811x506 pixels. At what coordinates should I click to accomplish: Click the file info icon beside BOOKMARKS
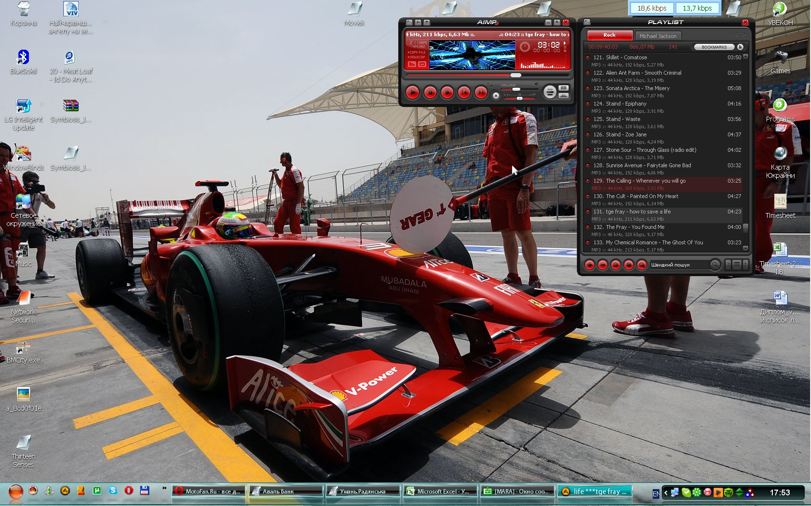pos(740,47)
